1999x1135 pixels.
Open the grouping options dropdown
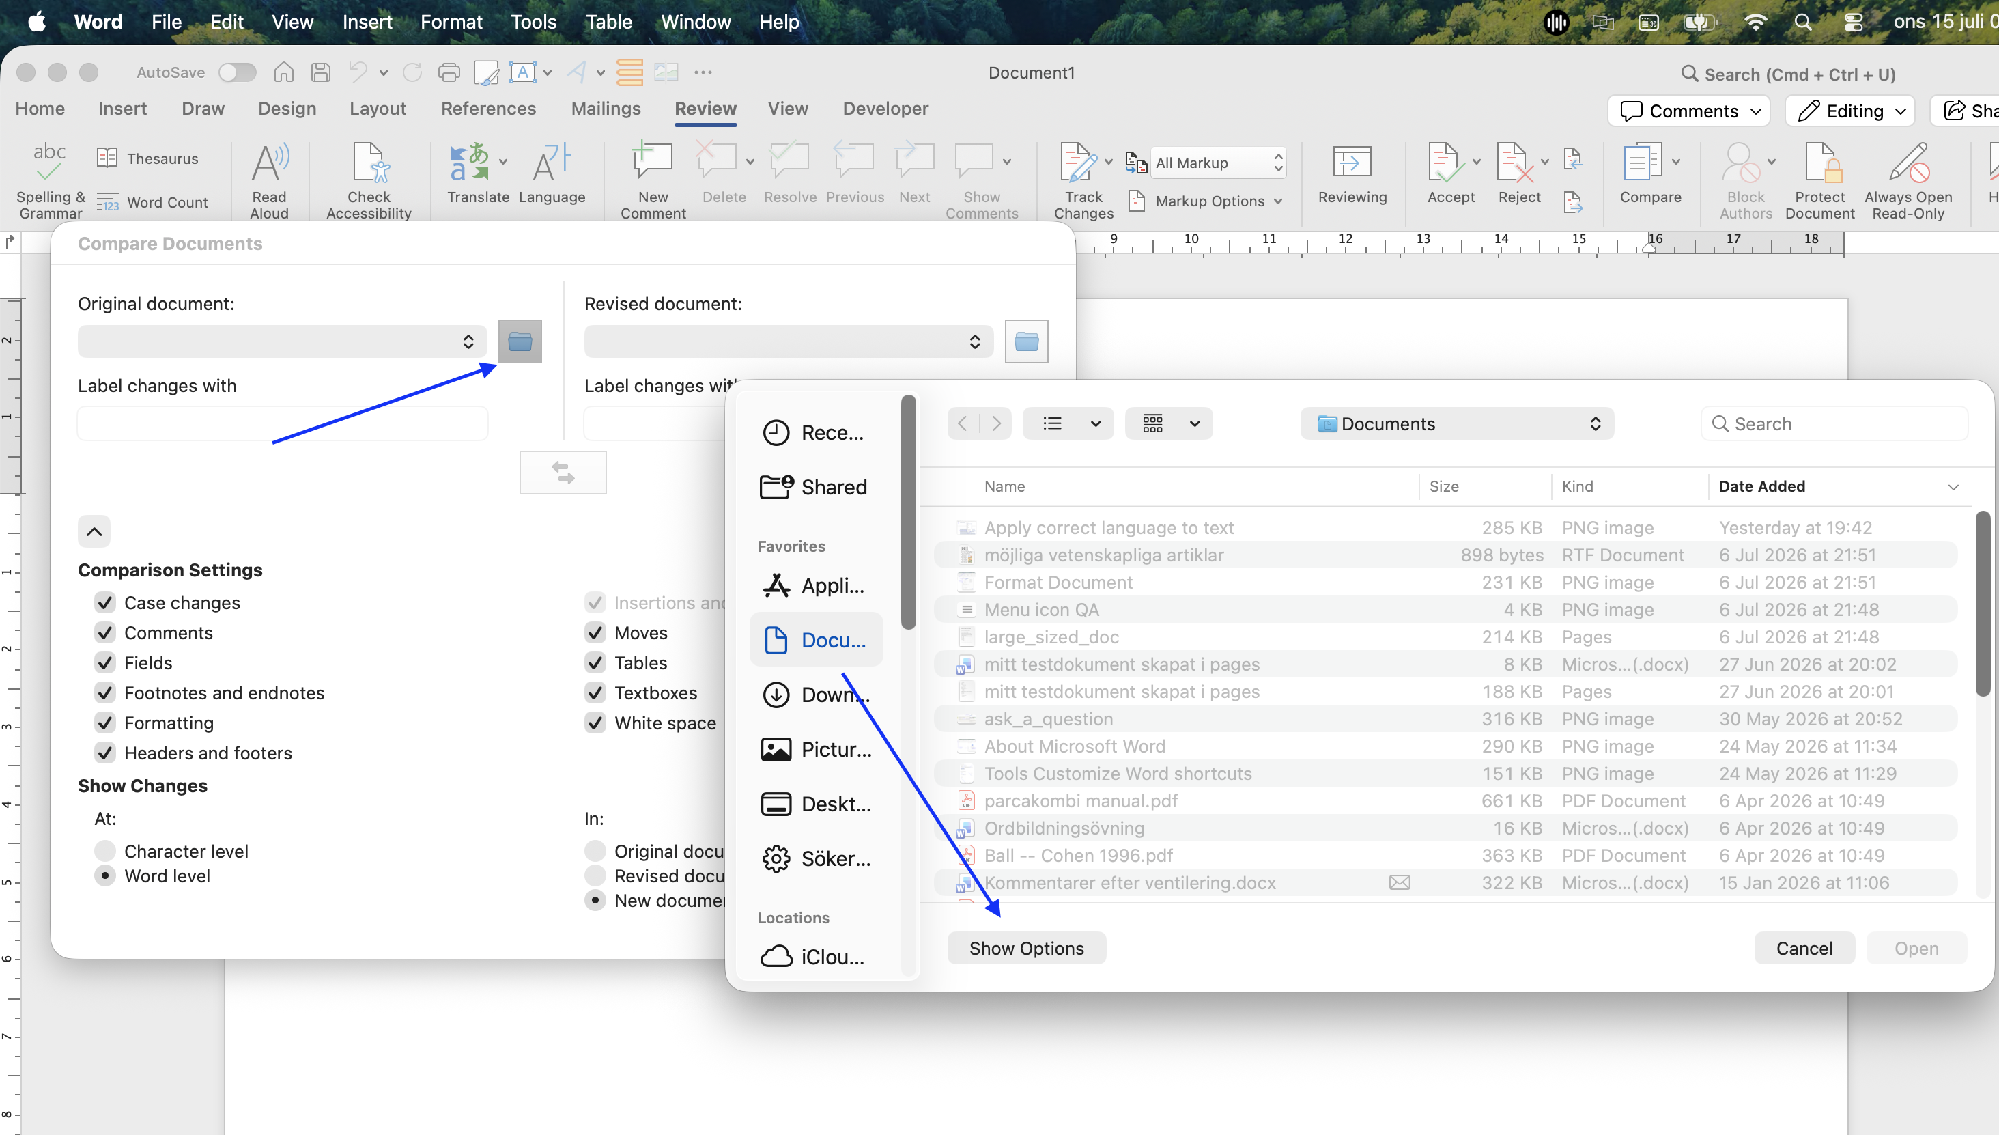click(1169, 423)
